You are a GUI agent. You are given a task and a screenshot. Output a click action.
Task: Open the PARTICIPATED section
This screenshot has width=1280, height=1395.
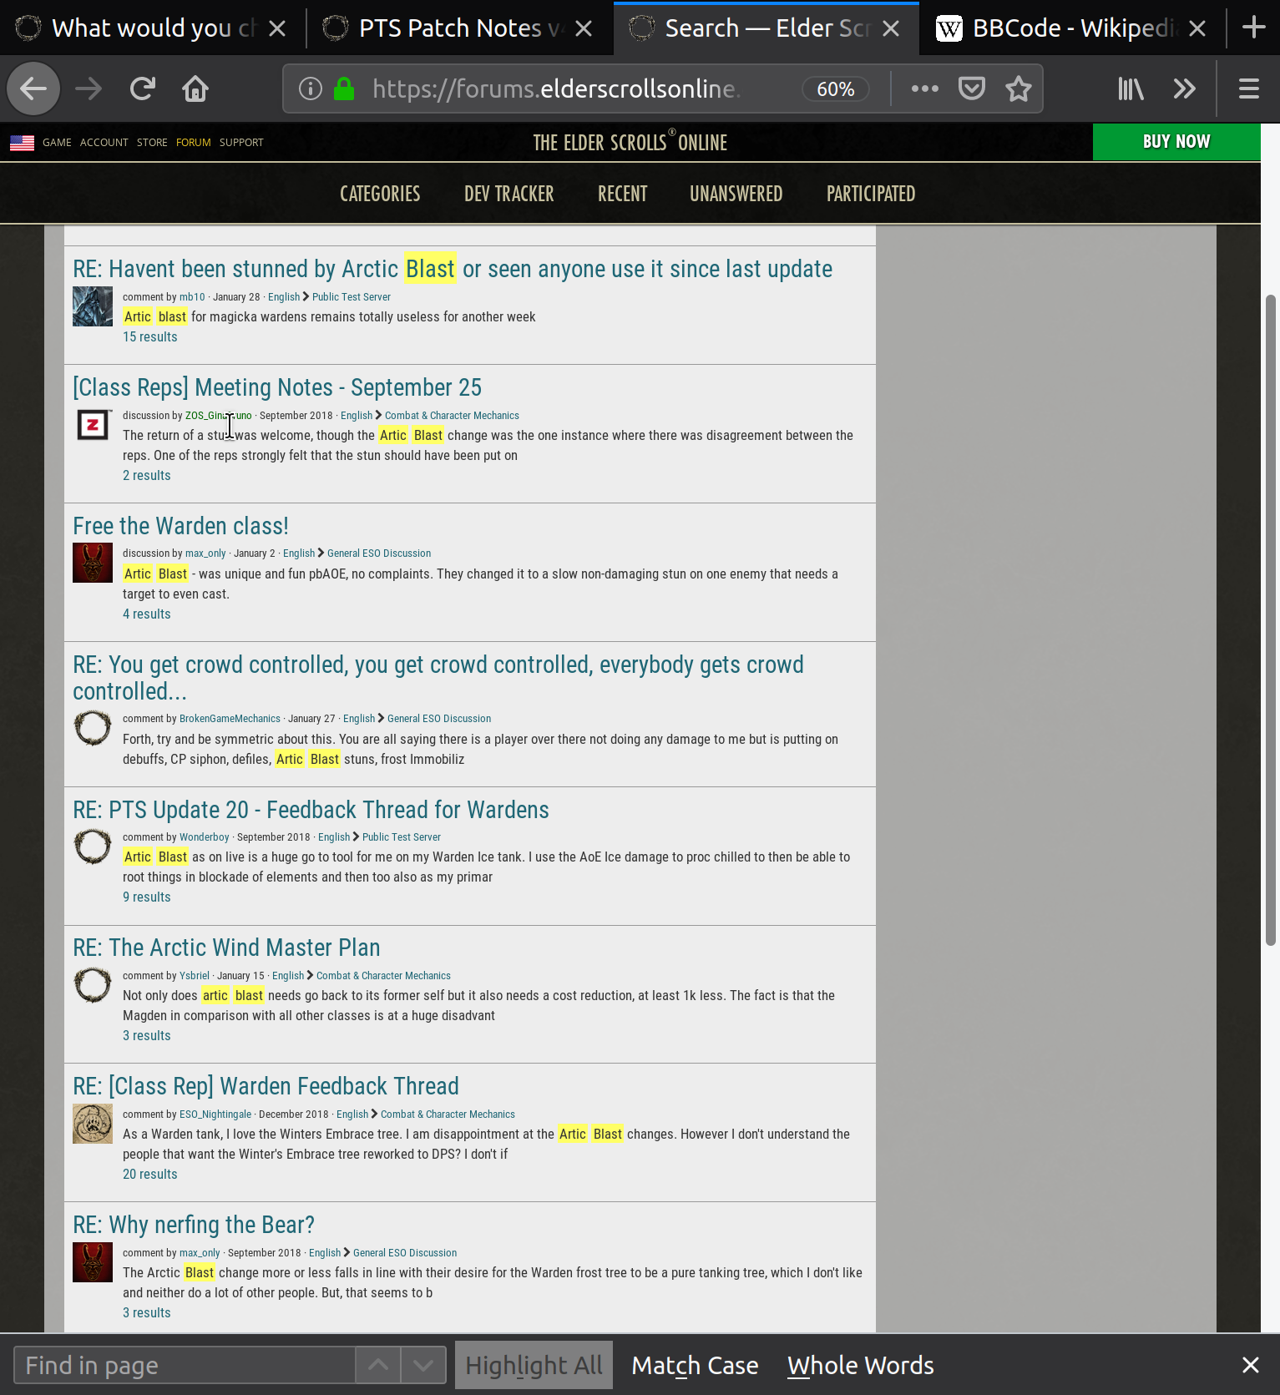pyautogui.click(x=871, y=194)
